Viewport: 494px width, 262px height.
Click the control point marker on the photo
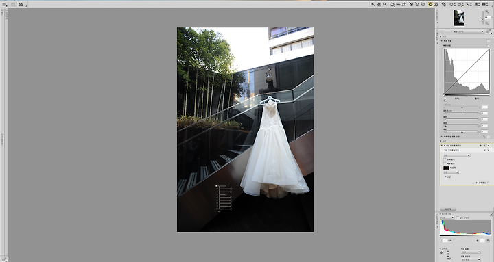216,186
